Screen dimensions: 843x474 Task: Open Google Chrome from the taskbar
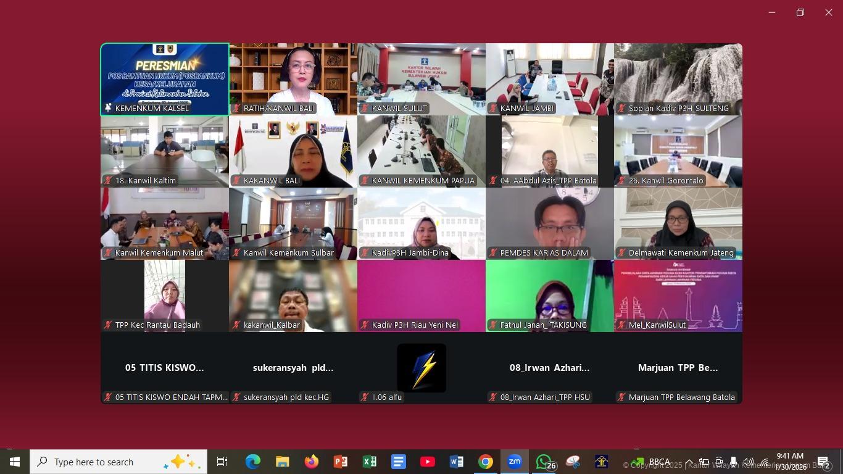[x=486, y=462]
